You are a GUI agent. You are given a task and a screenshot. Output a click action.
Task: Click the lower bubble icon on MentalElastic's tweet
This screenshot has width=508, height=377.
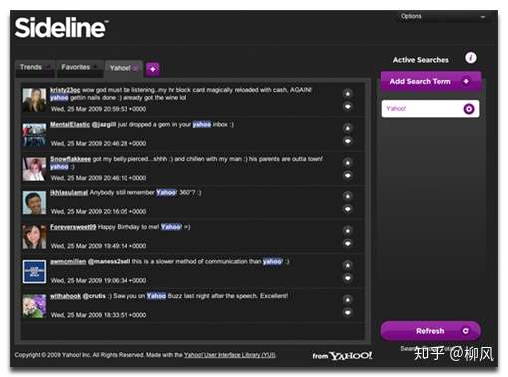pyautogui.click(x=347, y=141)
